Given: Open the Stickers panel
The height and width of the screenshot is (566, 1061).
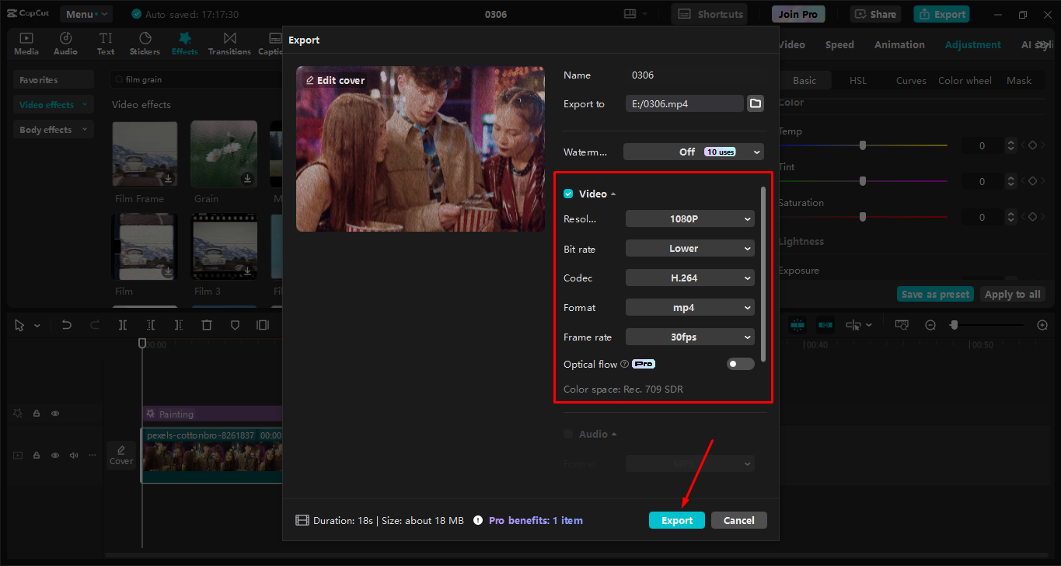Looking at the screenshot, I should tap(145, 43).
